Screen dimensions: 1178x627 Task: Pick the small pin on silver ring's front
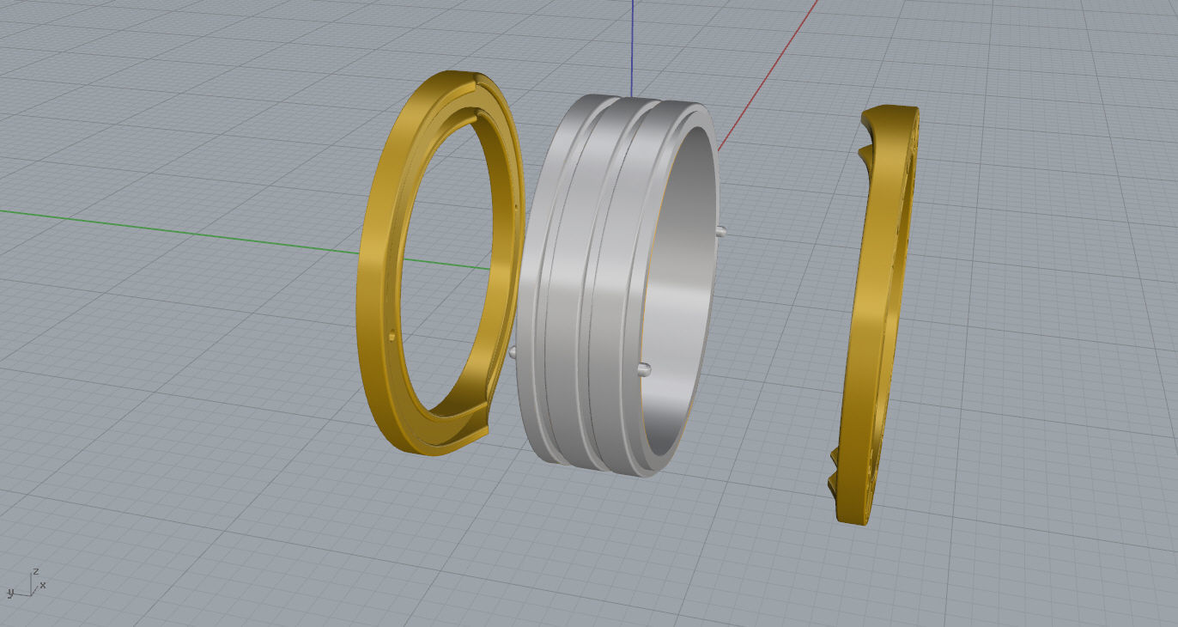643,369
